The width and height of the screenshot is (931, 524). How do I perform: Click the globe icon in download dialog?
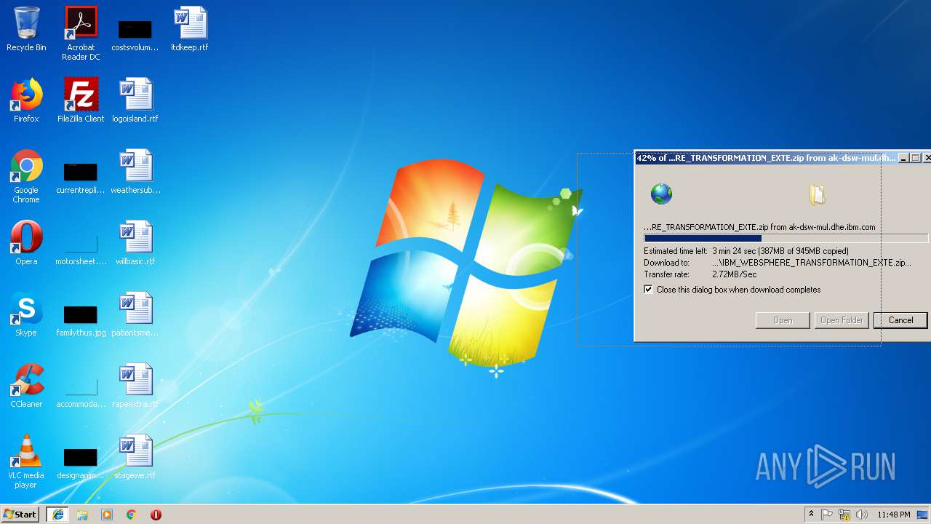click(x=661, y=194)
